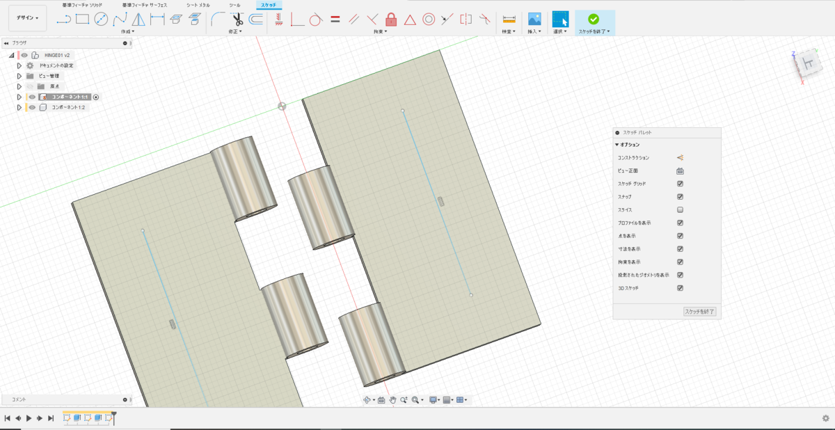Apply Midpoint triangle constraint

click(410, 19)
